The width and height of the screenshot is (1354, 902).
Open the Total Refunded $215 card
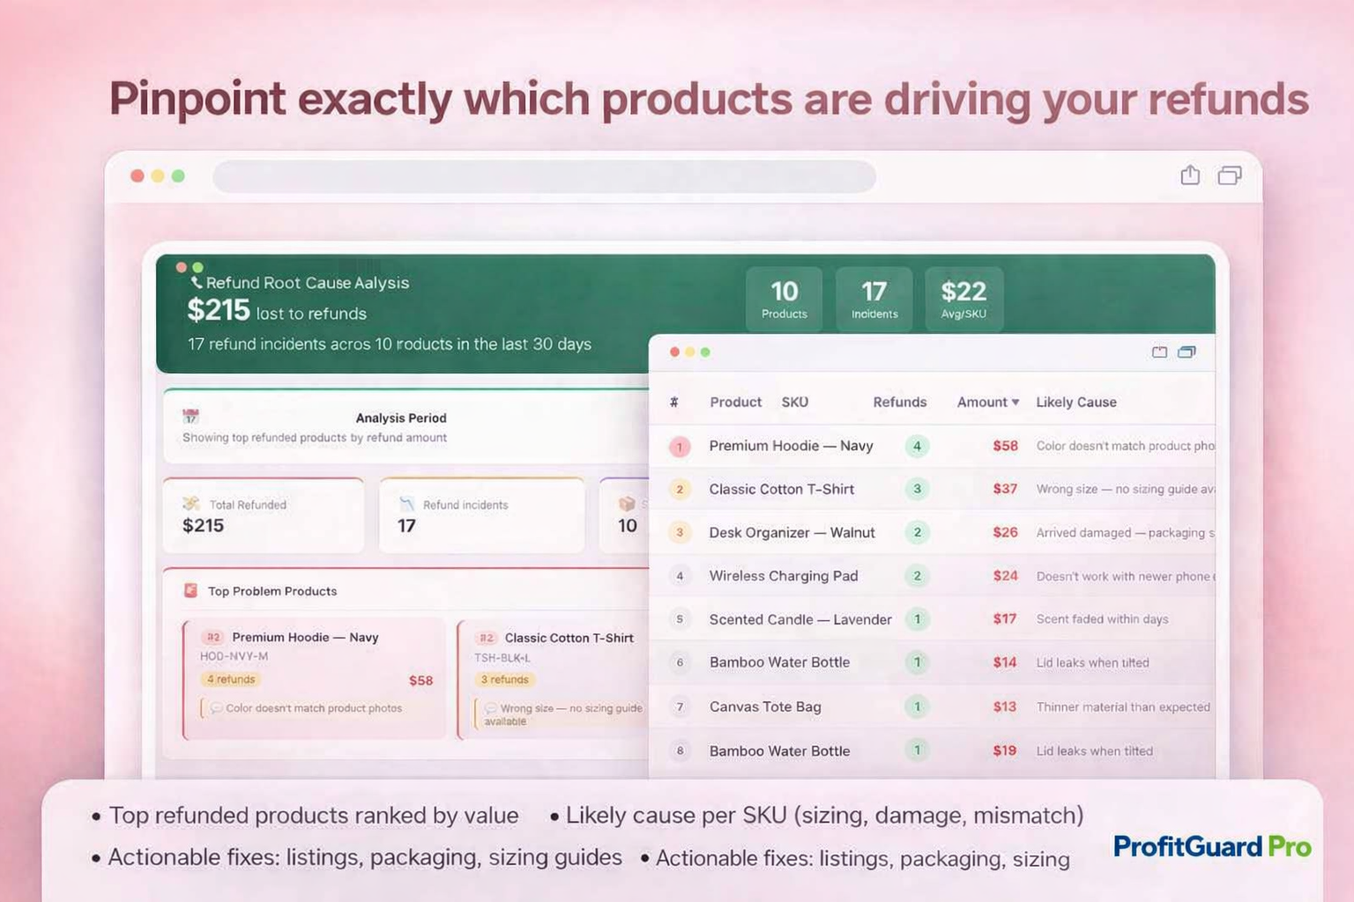(264, 516)
